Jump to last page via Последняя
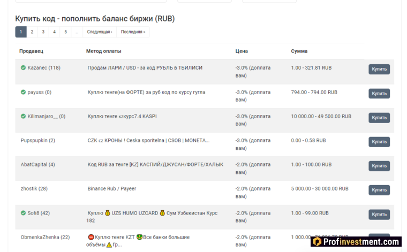407x252 pixels. (133, 32)
